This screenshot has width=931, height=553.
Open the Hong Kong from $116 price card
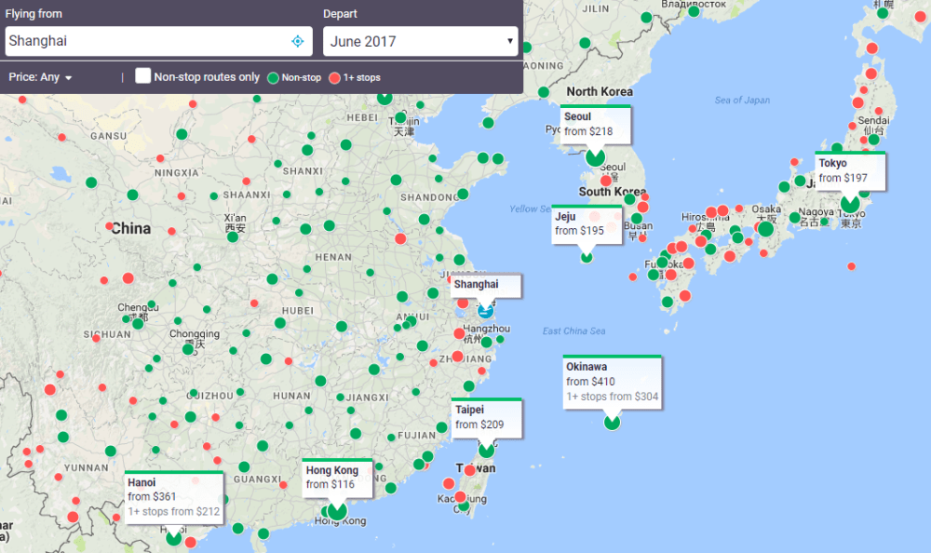tap(336, 478)
